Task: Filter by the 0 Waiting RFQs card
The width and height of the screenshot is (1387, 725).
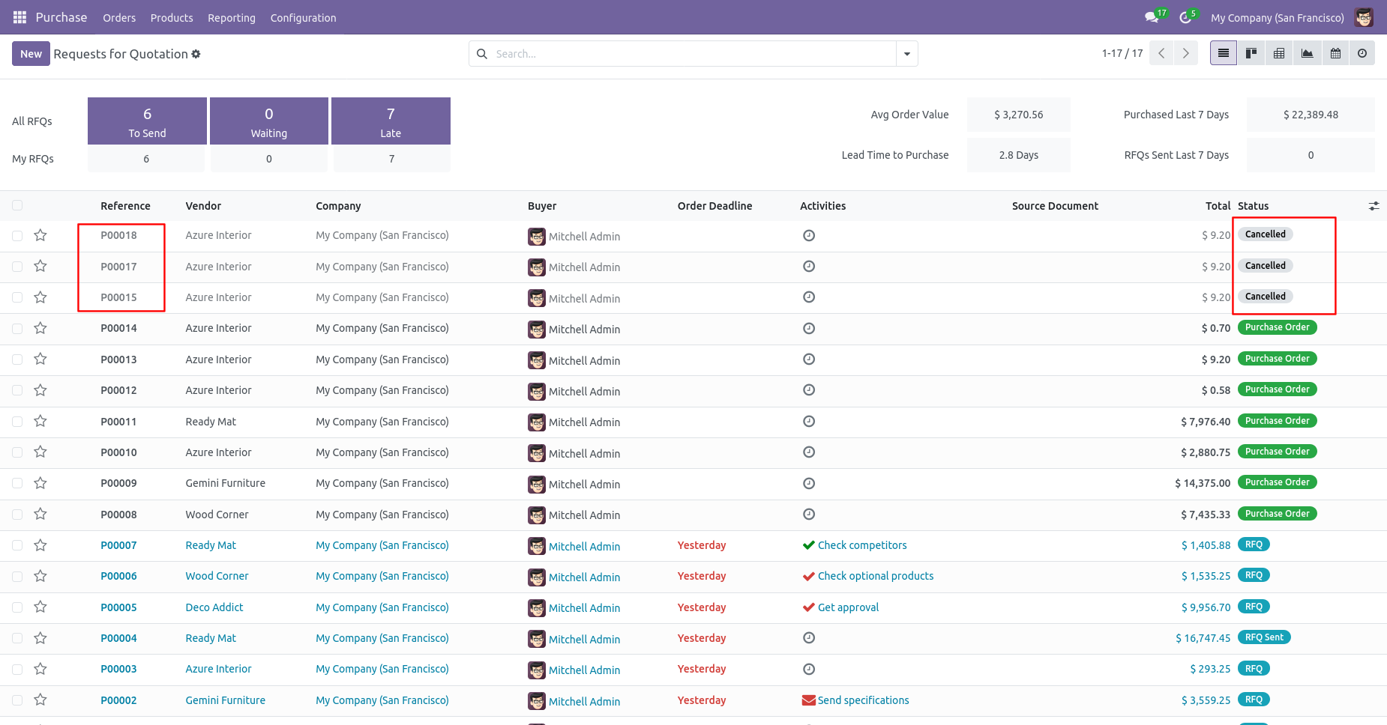Action: [x=269, y=121]
